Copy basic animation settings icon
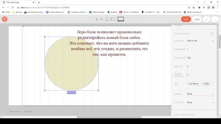This screenshot has width=221, height=124. click(212, 34)
